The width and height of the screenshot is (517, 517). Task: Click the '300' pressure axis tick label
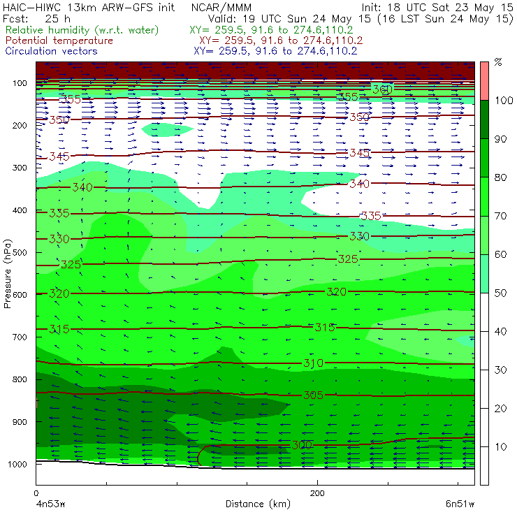pos(20,168)
